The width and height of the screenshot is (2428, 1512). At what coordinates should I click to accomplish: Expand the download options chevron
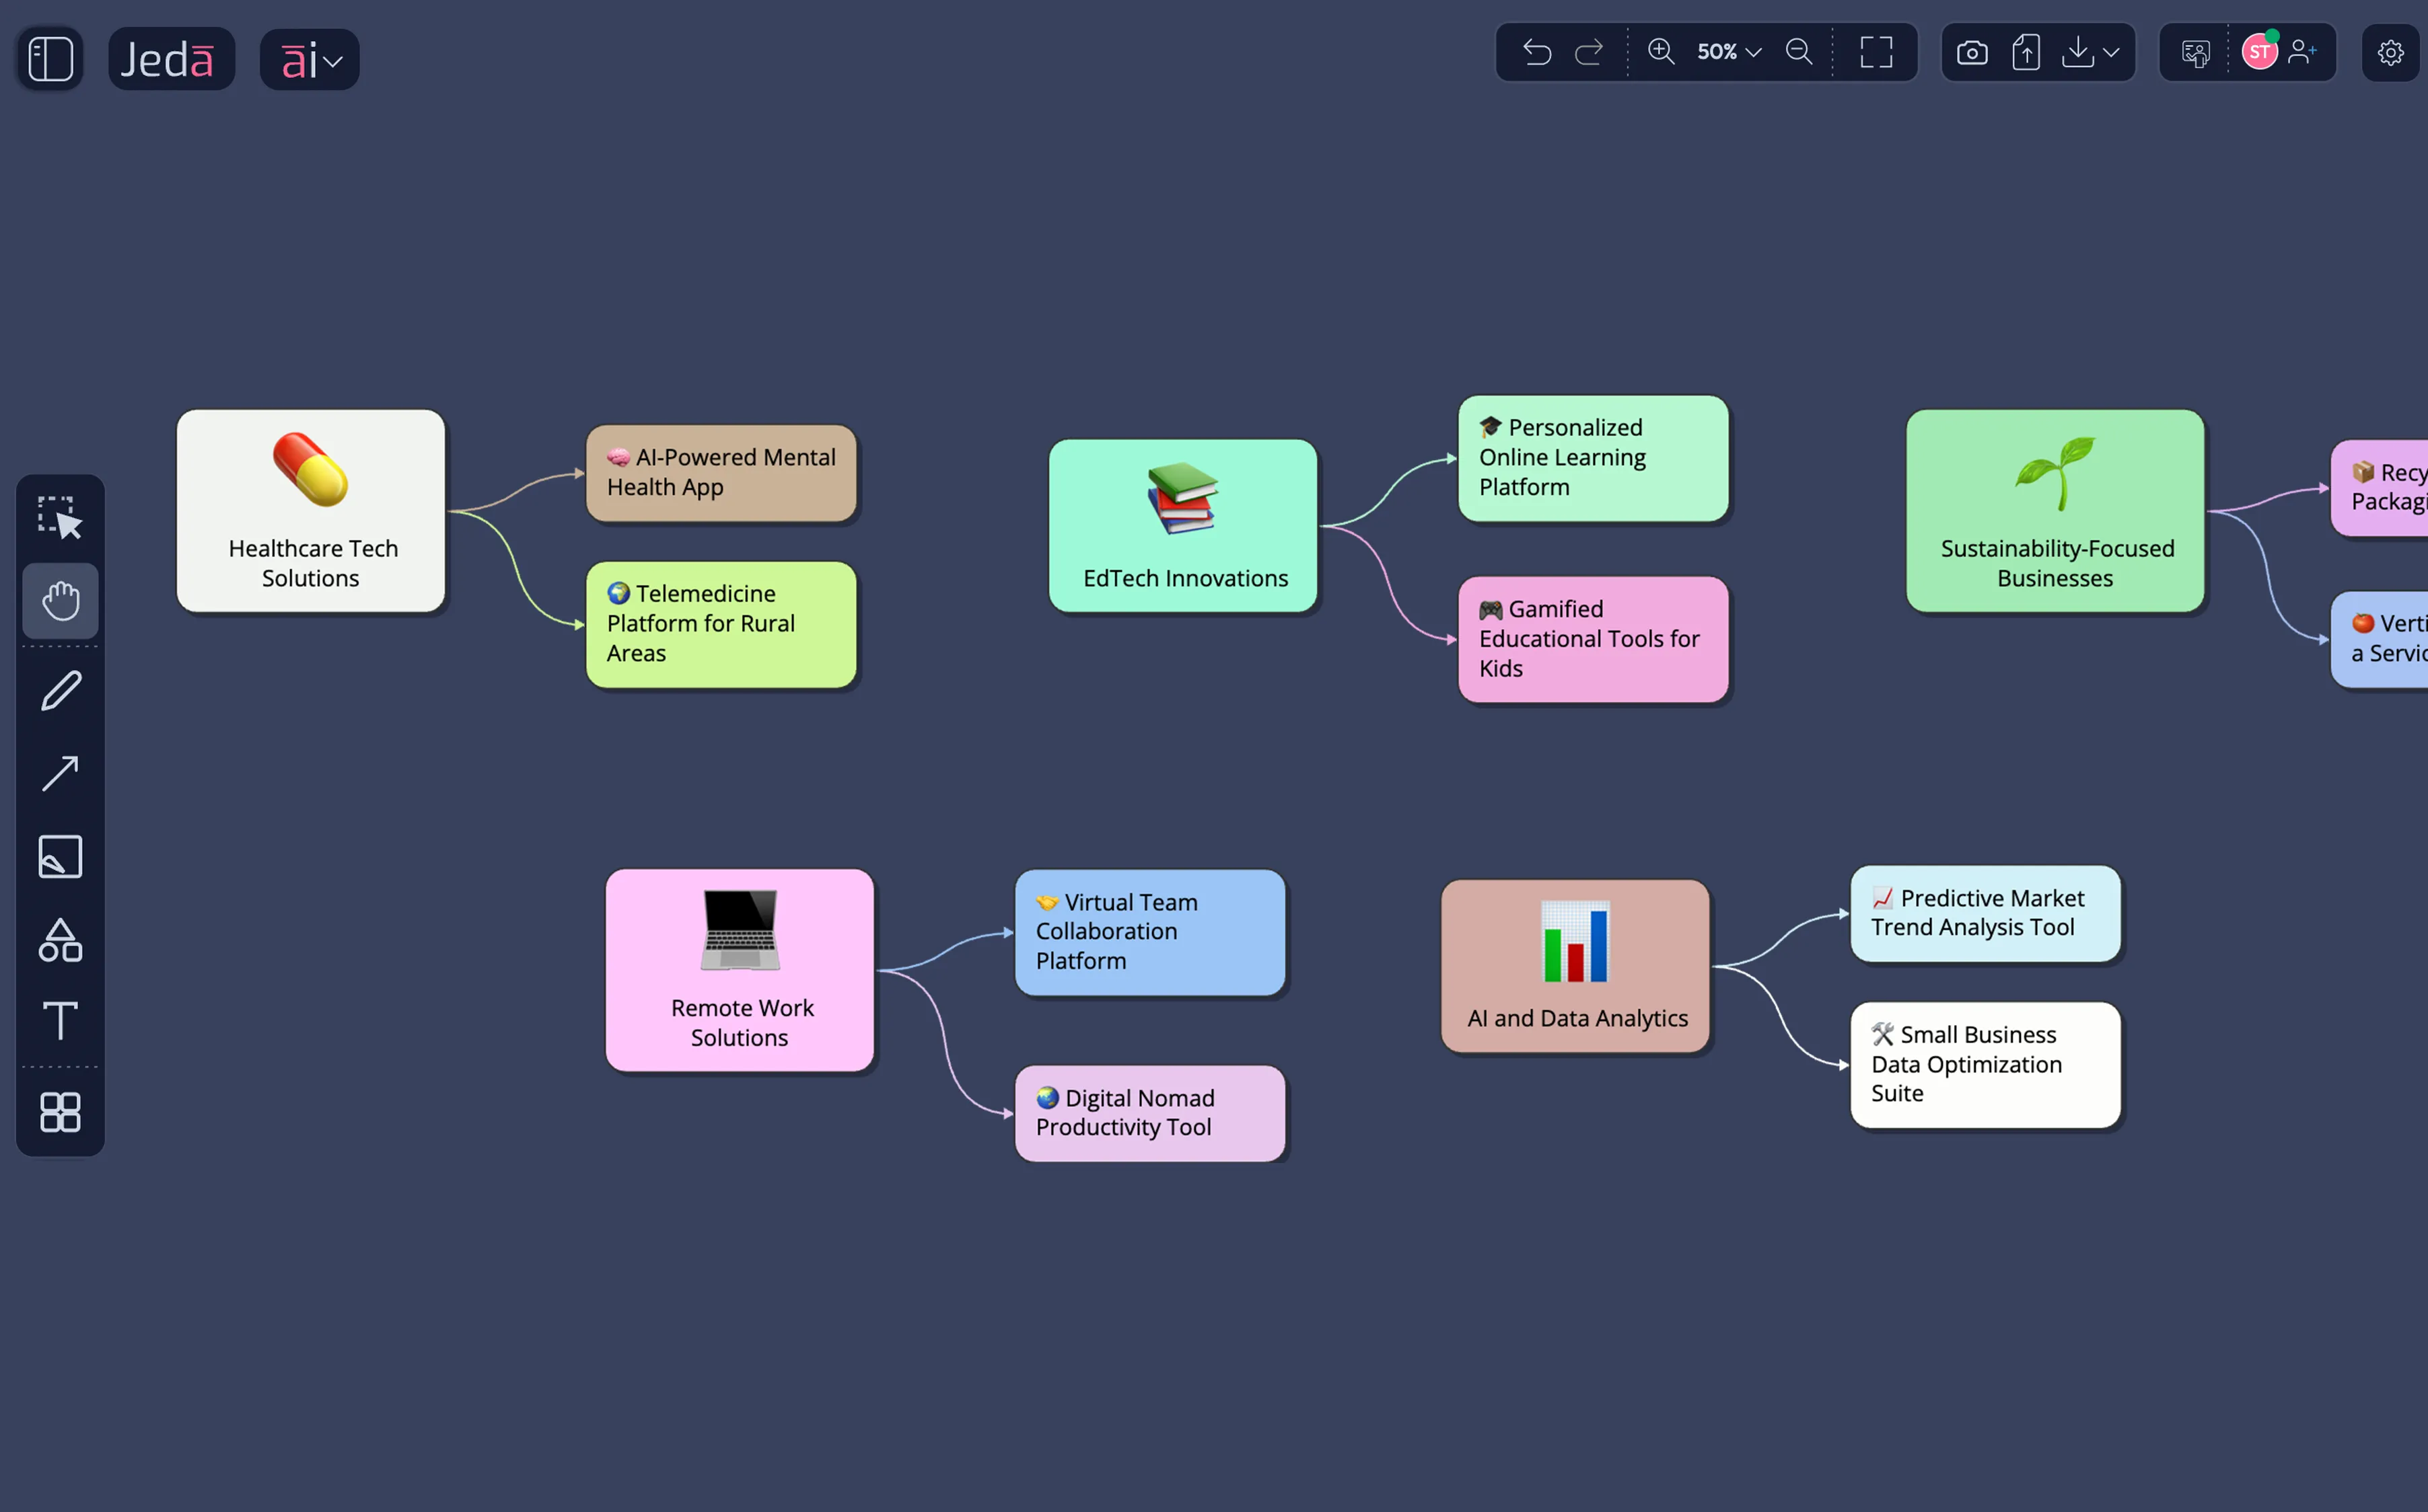pyautogui.click(x=2111, y=52)
